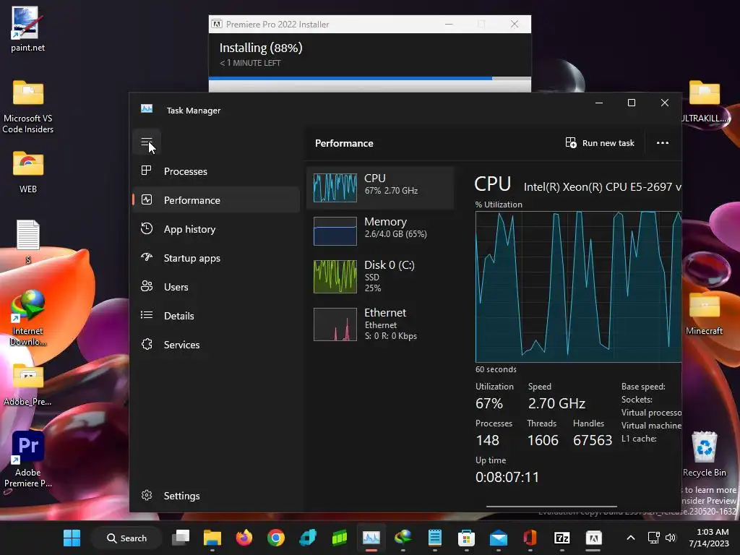Open the clock showing 1:03 AM
Viewport: 740px width, 555px height.
[x=708, y=538]
